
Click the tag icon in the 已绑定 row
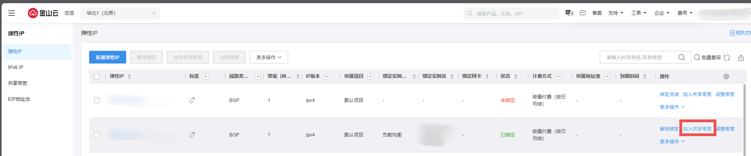(x=192, y=135)
